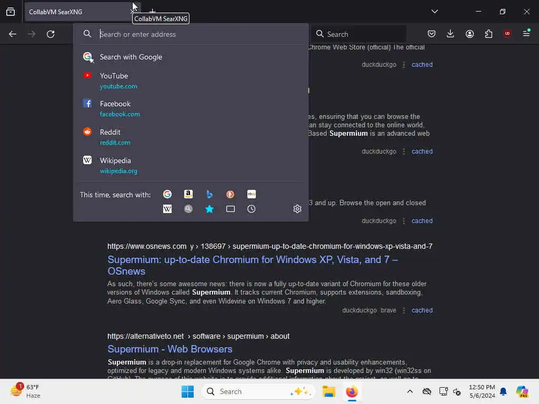Open Firefox View icon in tab strip

coord(11,12)
